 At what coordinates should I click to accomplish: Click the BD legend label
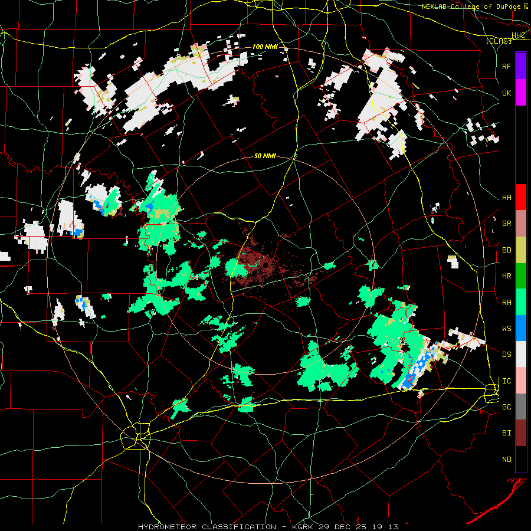[506, 250]
